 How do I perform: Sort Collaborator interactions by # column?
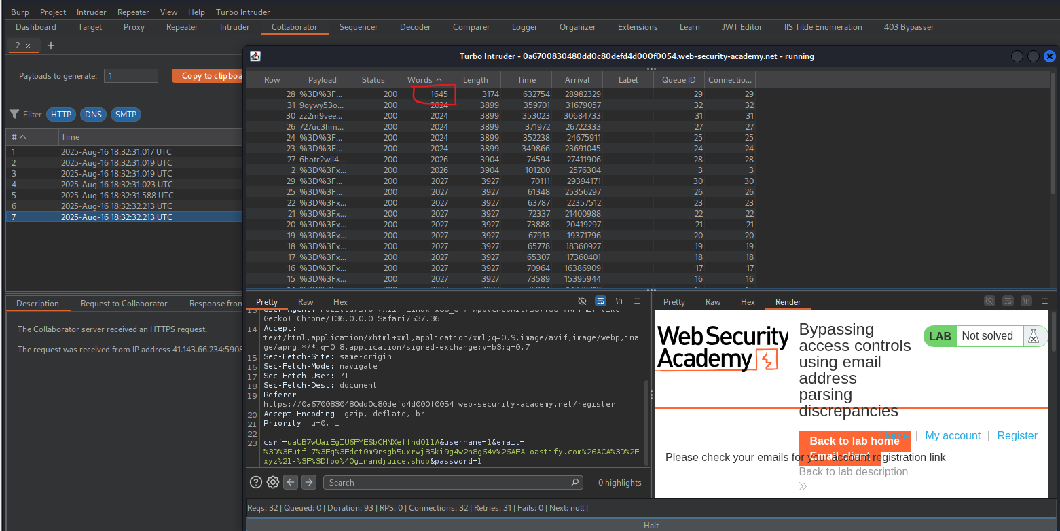point(32,136)
